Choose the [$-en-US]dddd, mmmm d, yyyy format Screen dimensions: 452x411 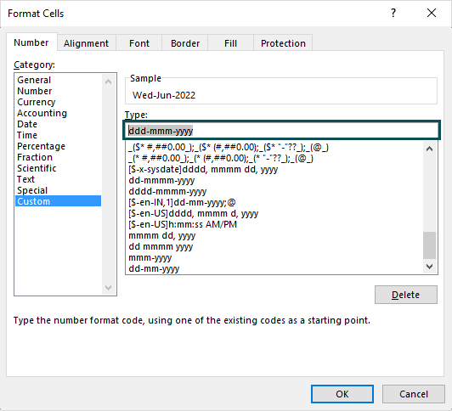(274, 213)
